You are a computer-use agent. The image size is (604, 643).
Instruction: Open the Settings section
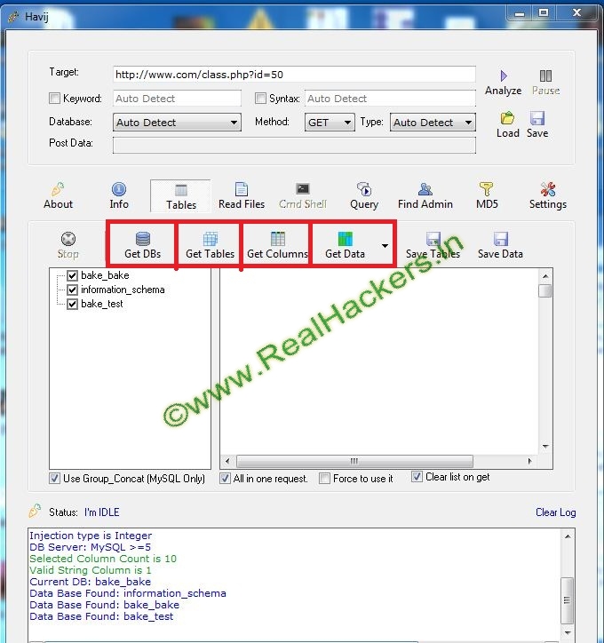tap(548, 196)
